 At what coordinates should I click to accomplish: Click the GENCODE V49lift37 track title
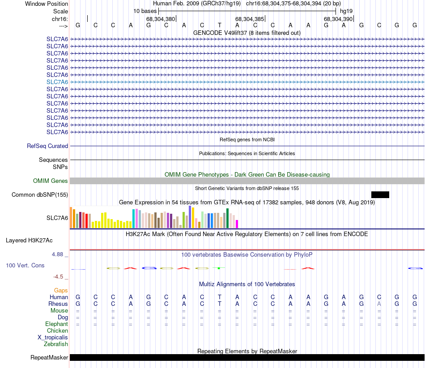pyautogui.click(x=247, y=33)
